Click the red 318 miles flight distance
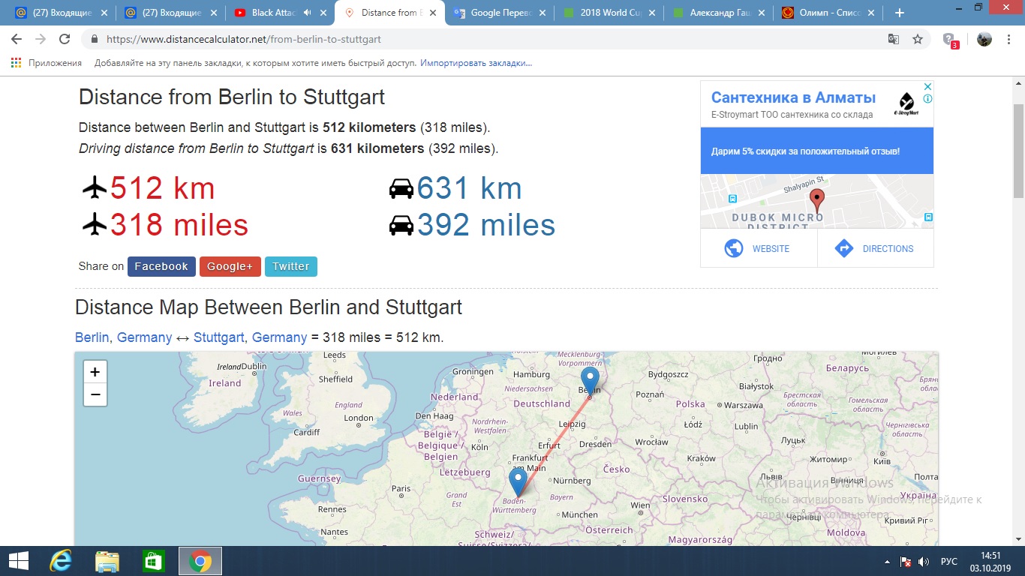The height and width of the screenshot is (576, 1025). [x=179, y=225]
